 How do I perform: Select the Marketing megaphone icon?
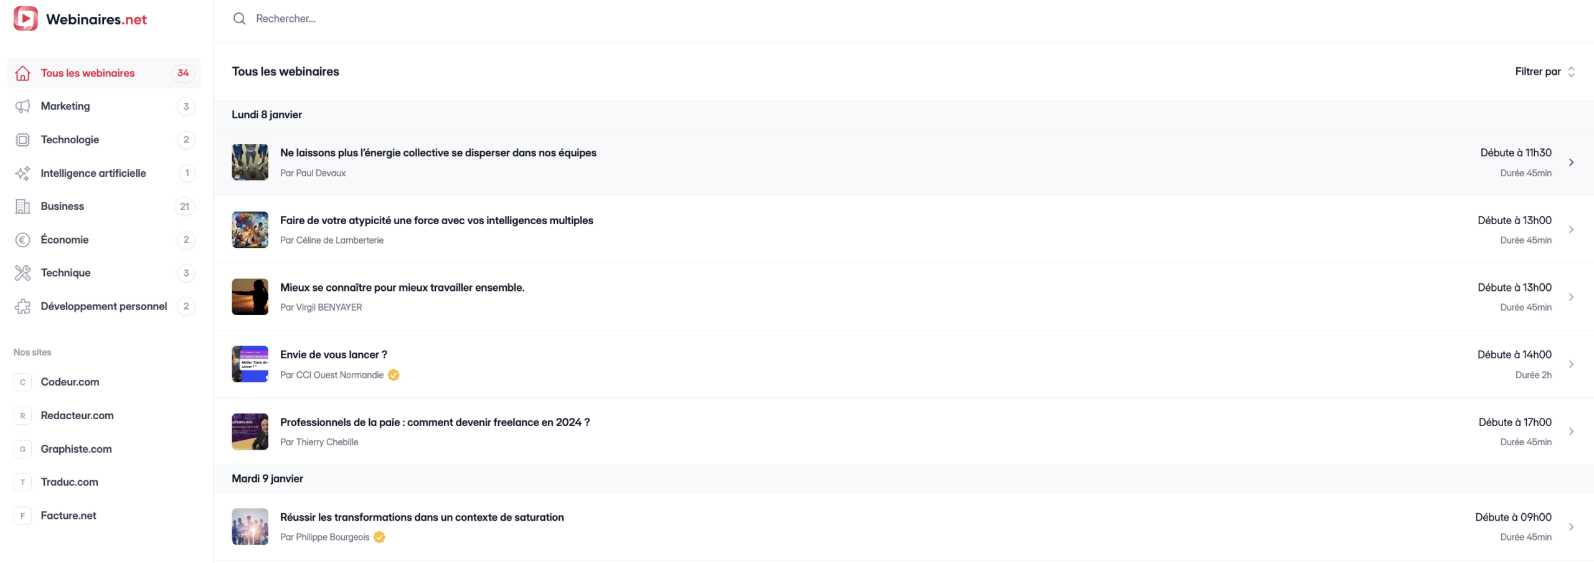[x=22, y=106]
